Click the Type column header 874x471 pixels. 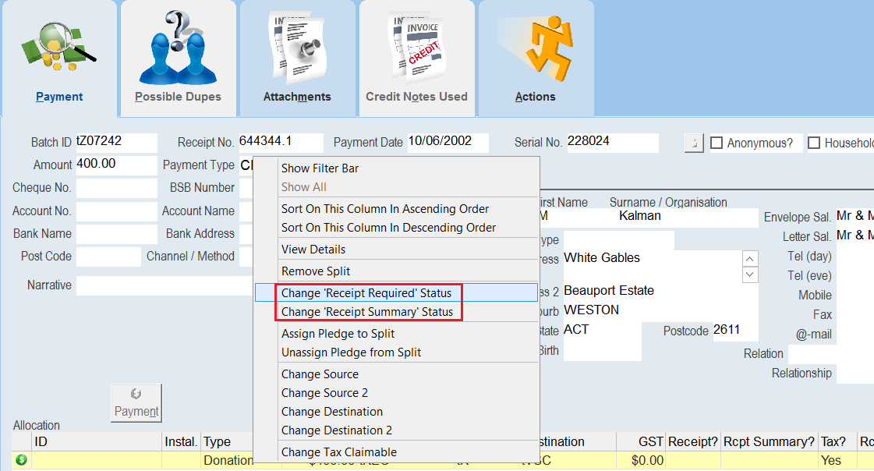pyautogui.click(x=227, y=442)
